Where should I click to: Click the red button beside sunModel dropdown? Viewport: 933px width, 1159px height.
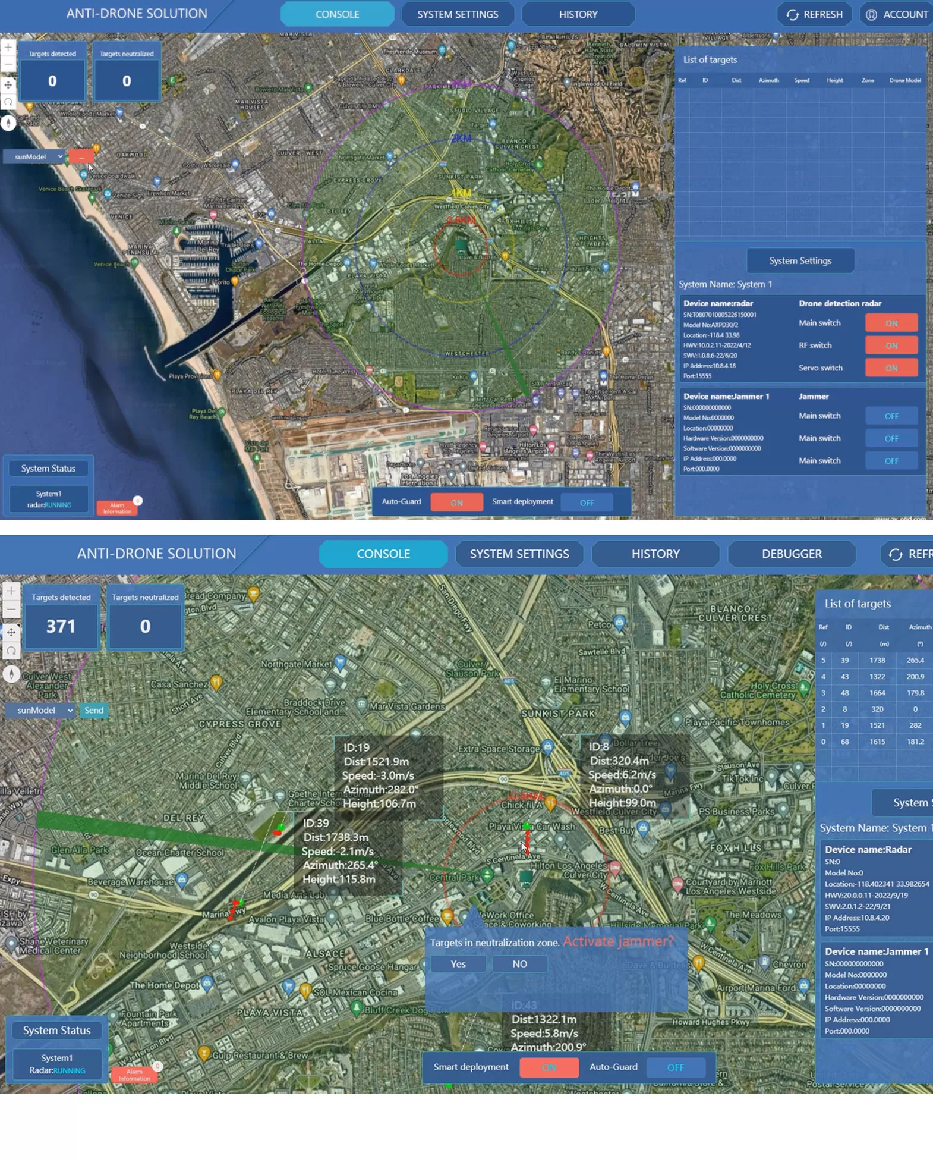pyautogui.click(x=81, y=156)
